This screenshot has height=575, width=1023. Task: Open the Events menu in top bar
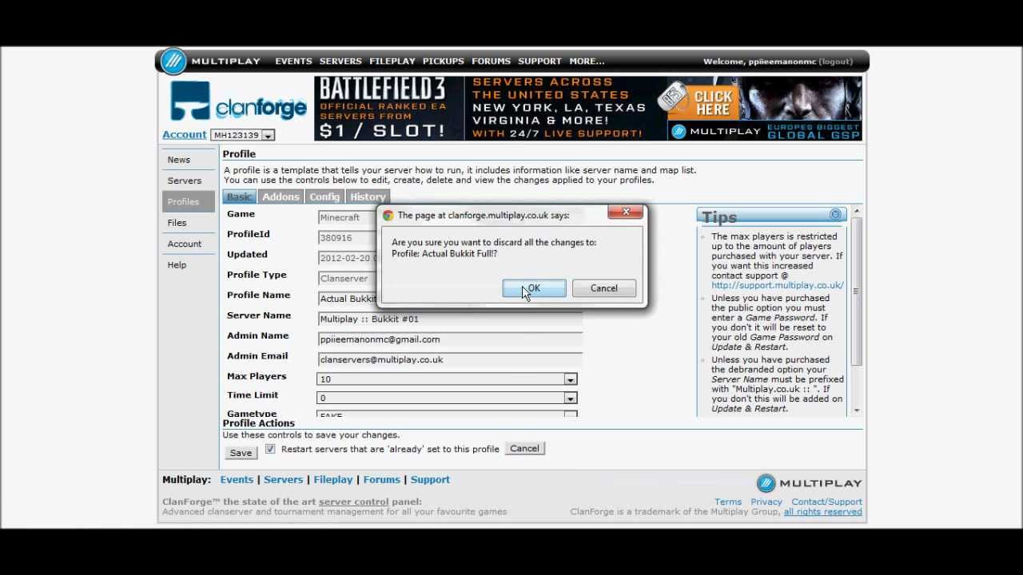pyautogui.click(x=293, y=61)
